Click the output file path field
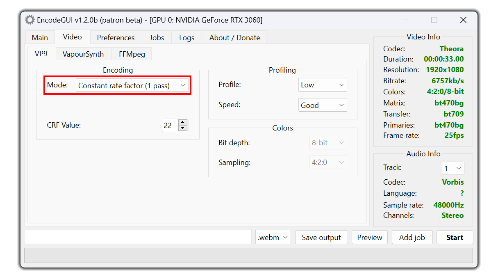Screen dimensions: 498x279 coord(138,237)
